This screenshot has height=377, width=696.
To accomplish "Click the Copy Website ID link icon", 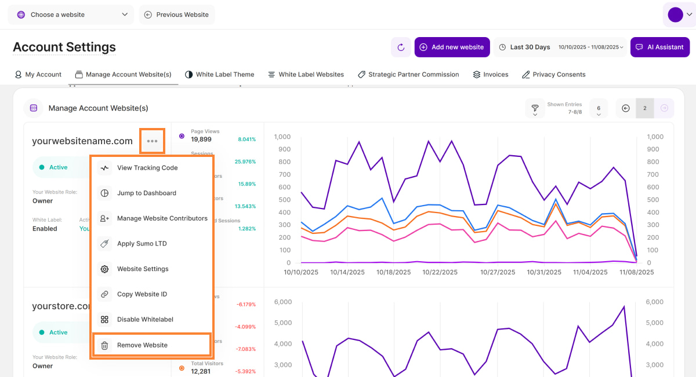I will (x=104, y=294).
